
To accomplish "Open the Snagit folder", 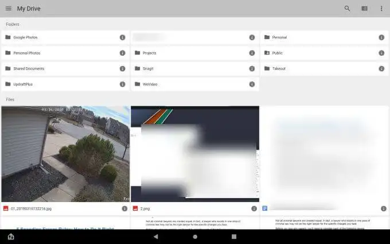I will [x=195, y=69].
